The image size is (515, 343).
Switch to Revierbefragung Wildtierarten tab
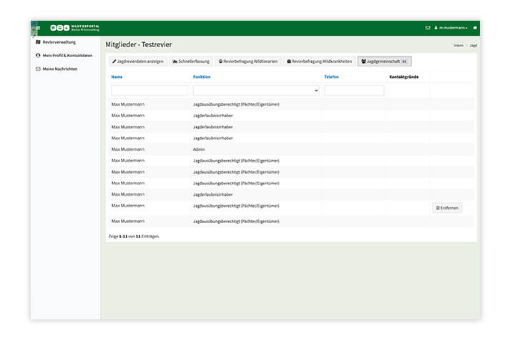pyautogui.click(x=248, y=61)
